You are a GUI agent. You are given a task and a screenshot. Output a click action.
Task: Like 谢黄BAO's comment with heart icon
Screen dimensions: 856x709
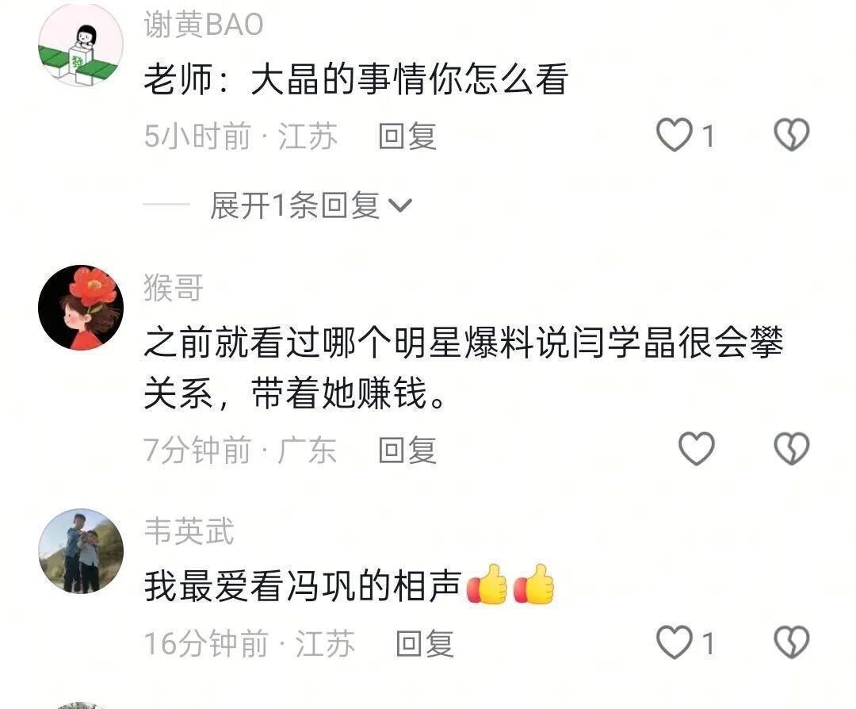coord(674,135)
